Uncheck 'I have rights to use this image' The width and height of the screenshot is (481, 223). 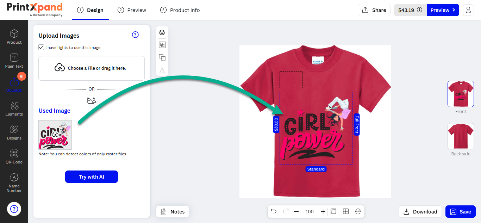(41, 47)
